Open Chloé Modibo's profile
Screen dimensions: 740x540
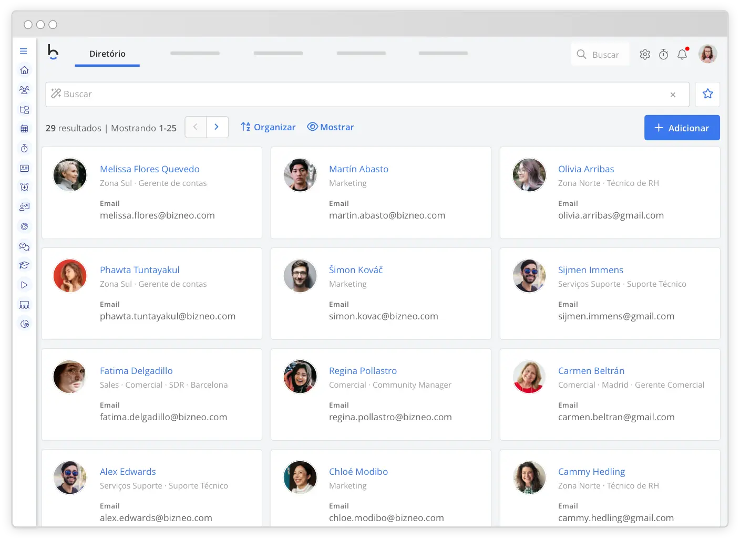pos(358,472)
